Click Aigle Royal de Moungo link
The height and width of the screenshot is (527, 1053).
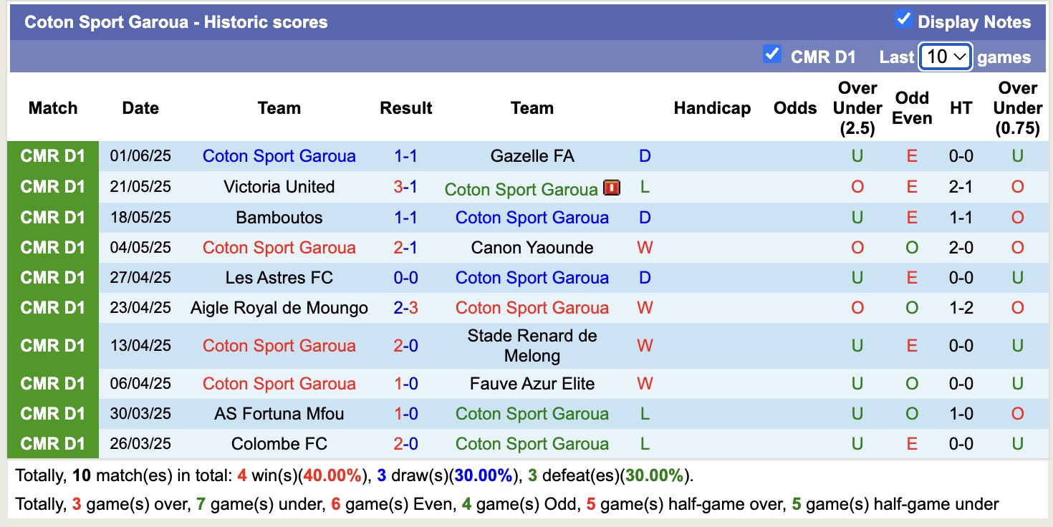tap(279, 308)
